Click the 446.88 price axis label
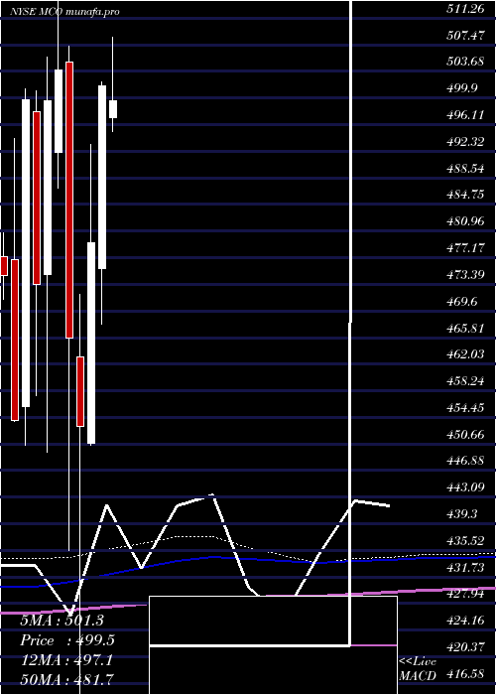 coord(465,461)
